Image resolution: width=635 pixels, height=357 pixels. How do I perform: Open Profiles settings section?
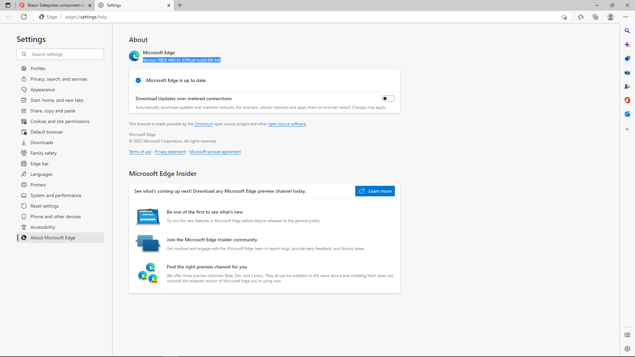point(60,68)
